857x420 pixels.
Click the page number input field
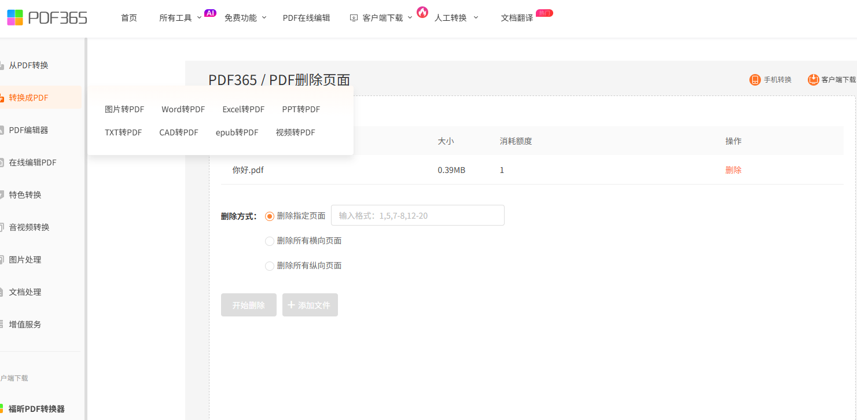(418, 215)
